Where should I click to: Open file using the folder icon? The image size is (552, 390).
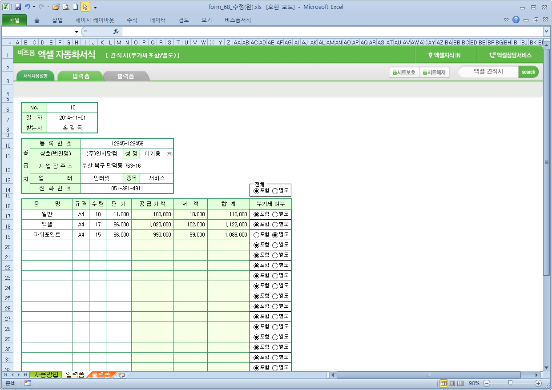pos(56,7)
